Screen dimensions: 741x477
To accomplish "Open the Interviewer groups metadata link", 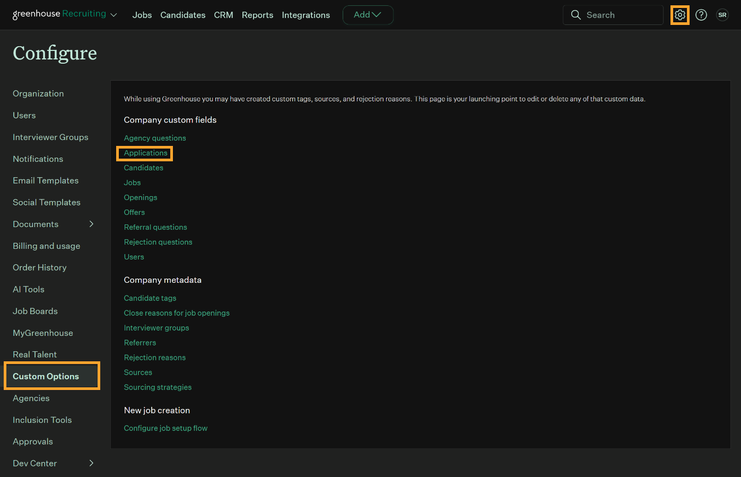I will [156, 328].
